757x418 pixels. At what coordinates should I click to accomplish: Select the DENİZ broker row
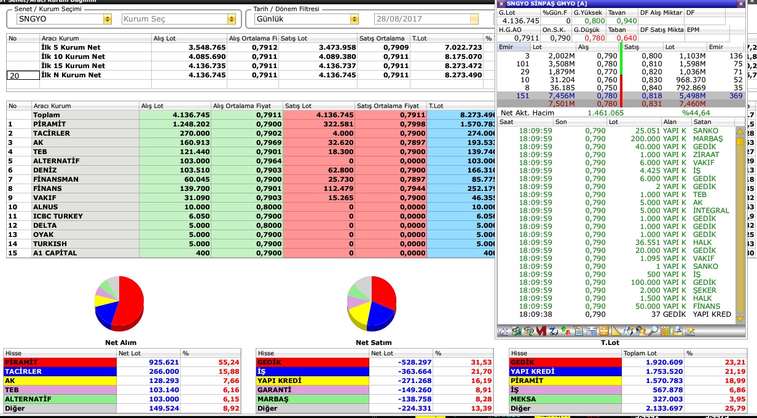(x=251, y=170)
